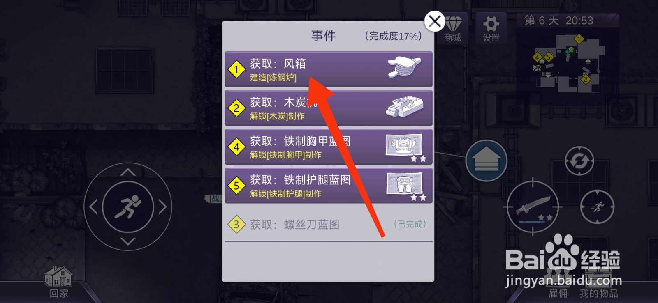This screenshot has width=658, height=303.
Task: Open the 商城 diamond shop icon
Action: pyautogui.click(x=452, y=28)
